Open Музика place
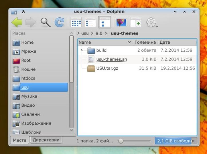207x154 pixels. 40,96
